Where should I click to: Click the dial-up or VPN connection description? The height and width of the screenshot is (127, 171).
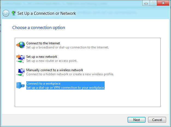pos(65,88)
